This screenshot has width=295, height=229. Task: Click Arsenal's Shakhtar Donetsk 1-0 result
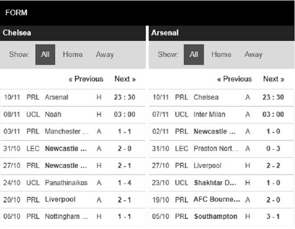coord(221,183)
